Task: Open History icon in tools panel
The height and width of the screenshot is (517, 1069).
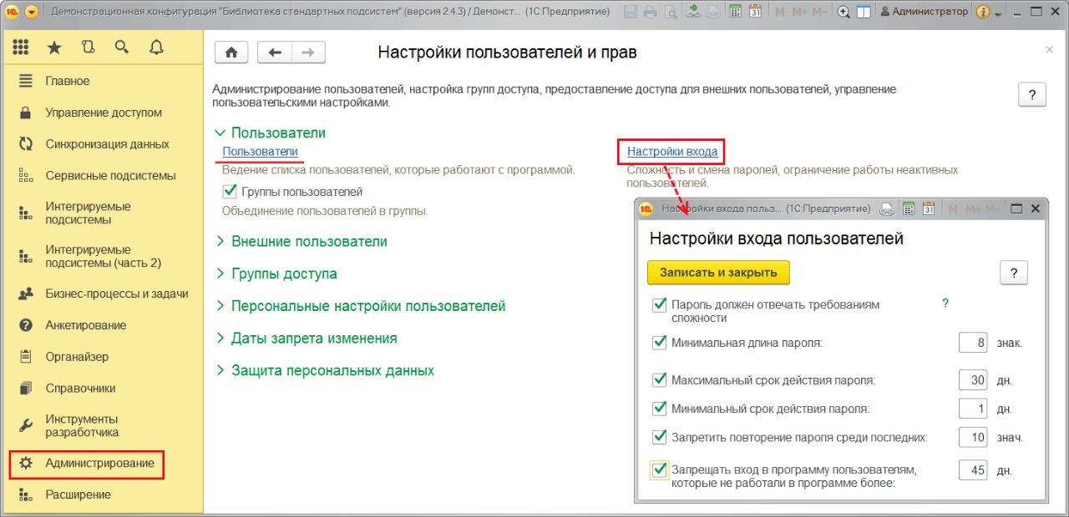Action: pos(89,48)
